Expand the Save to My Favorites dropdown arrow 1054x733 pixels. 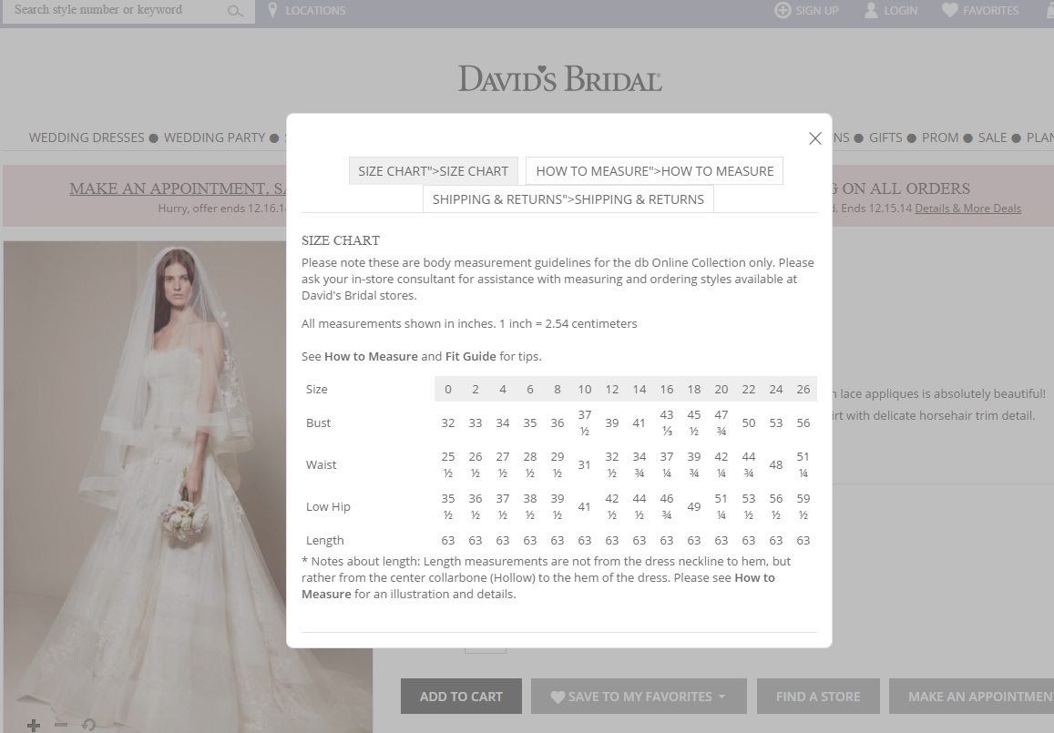[x=721, y=697]
